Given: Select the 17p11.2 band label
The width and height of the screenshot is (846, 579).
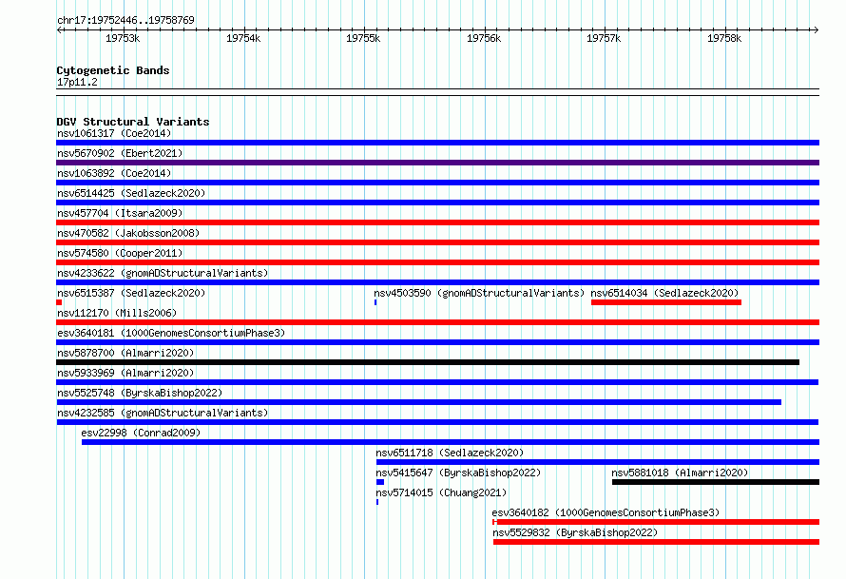Looking at the screenshot, I should tap(77, 82).
